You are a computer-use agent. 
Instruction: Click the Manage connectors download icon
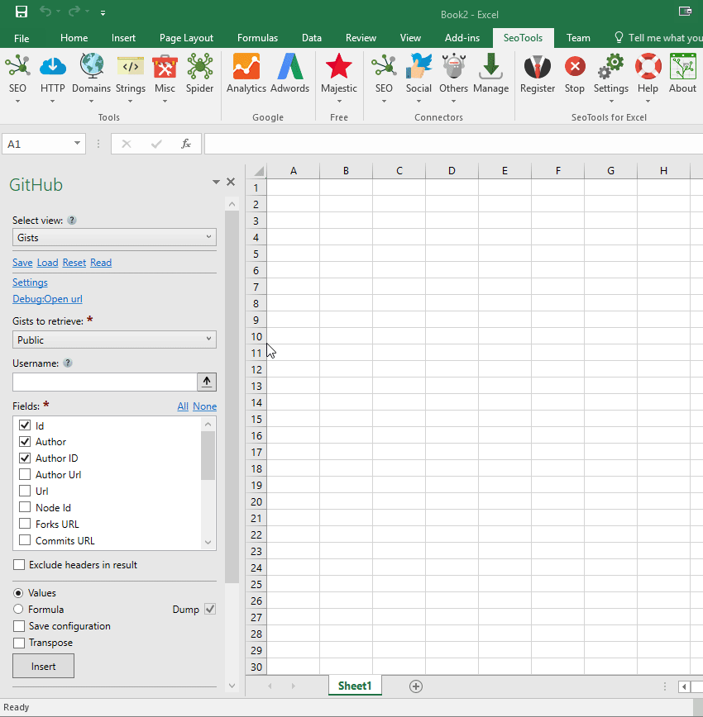(491, 66)
